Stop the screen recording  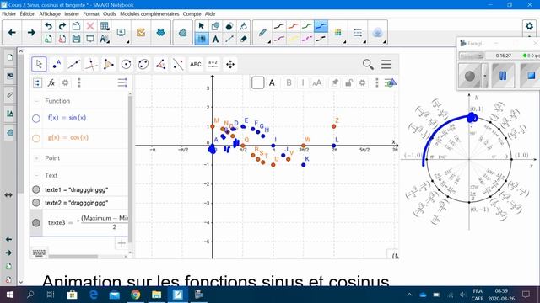pos(531,76)
